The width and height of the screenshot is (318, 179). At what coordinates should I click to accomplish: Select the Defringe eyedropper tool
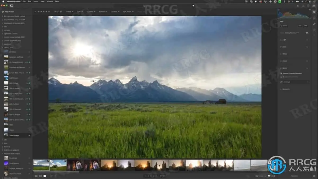click(x=281, y=82)
